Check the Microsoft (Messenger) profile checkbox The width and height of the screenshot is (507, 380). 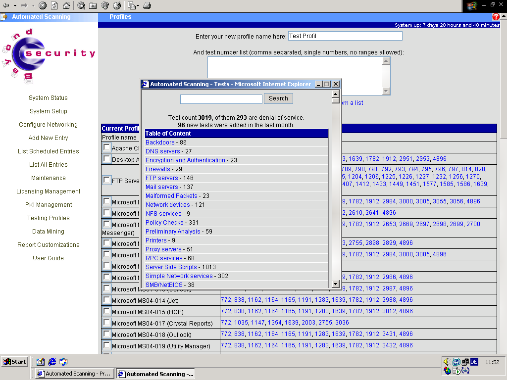coord(106,224)
